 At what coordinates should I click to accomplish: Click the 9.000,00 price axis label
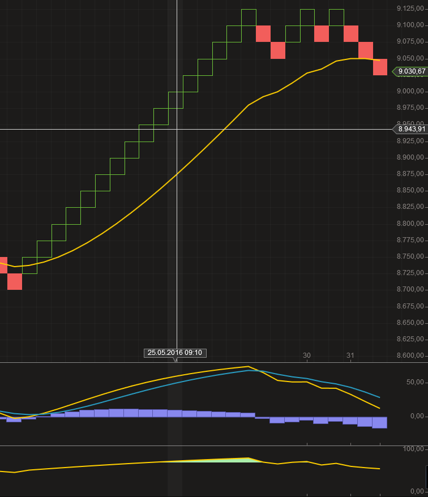(x=411, y=91)
